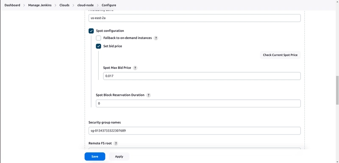Show help for Spot Max Bid Price
This screenshot has width=339, height=163.
(135, 68)
